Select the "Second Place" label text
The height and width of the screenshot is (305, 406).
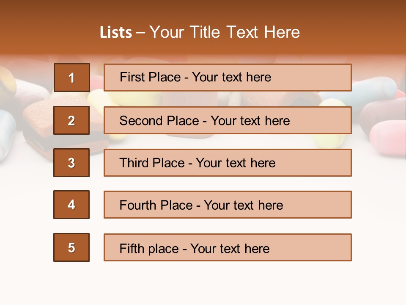159,121
